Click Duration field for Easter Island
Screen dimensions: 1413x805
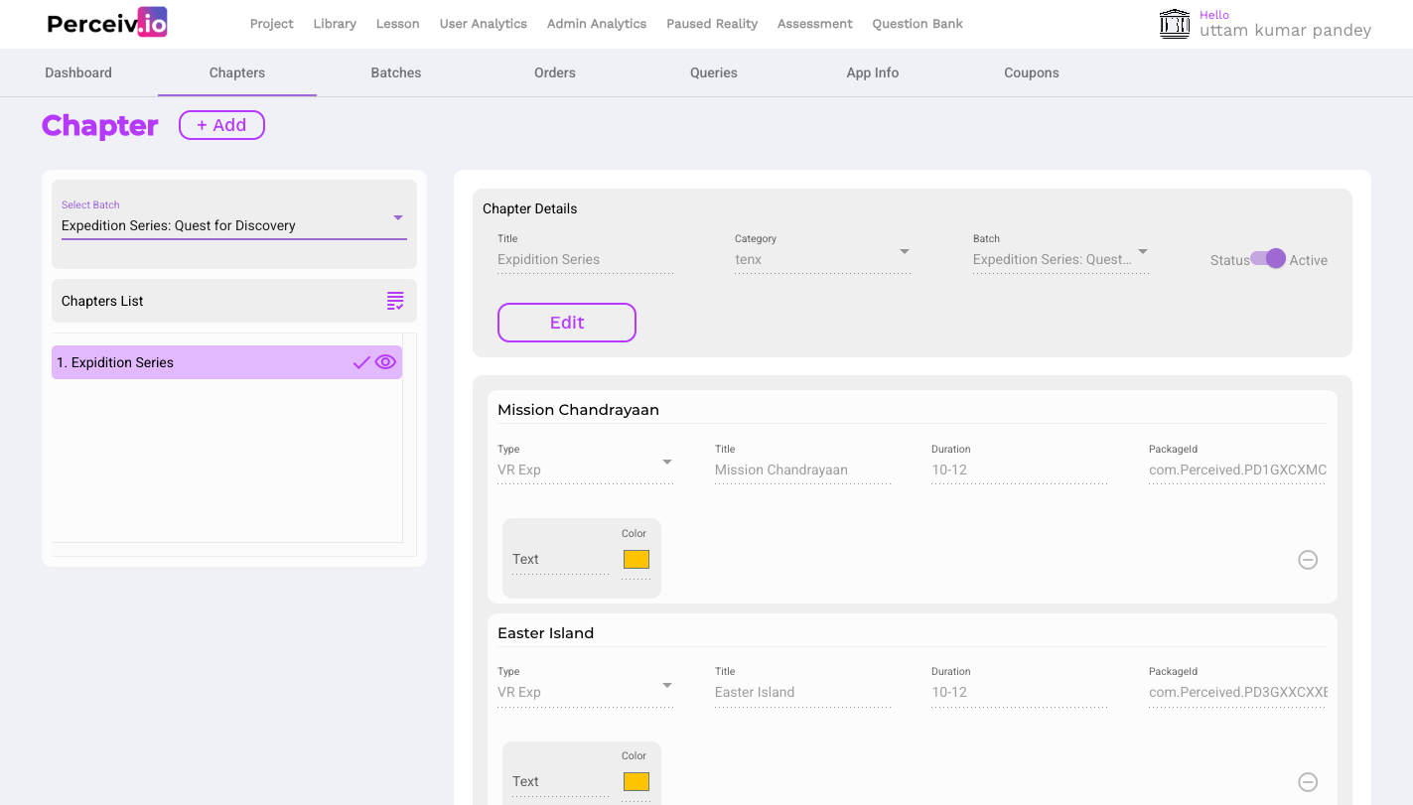coord(1019,692)
